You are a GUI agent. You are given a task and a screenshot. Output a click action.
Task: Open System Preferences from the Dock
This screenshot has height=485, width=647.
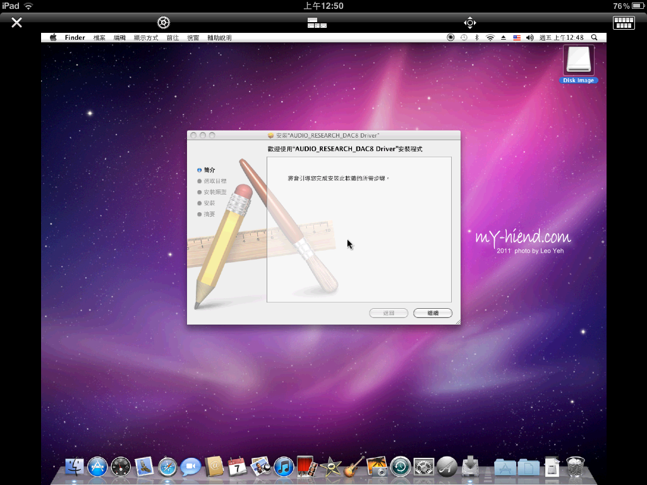pyautogui.click(x=424, y=467)
